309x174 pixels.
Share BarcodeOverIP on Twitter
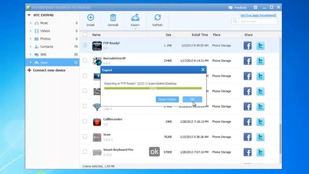pos(260,61)
